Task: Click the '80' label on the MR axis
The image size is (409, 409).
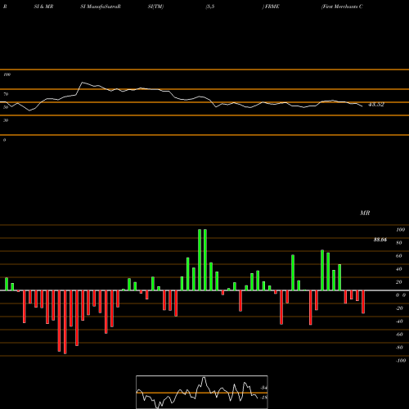Action: pos(399,243)
